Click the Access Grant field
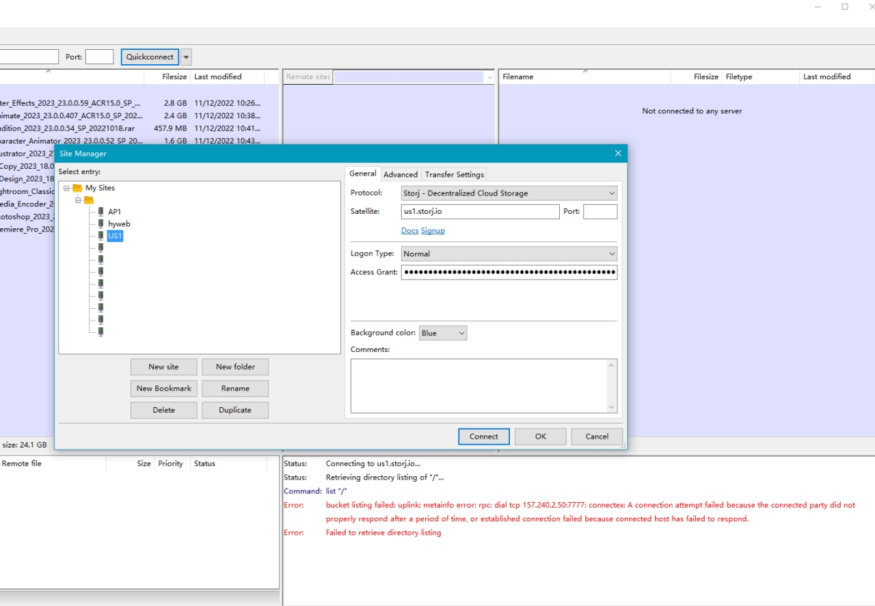The image size is (875, 606). click(509, 272)
